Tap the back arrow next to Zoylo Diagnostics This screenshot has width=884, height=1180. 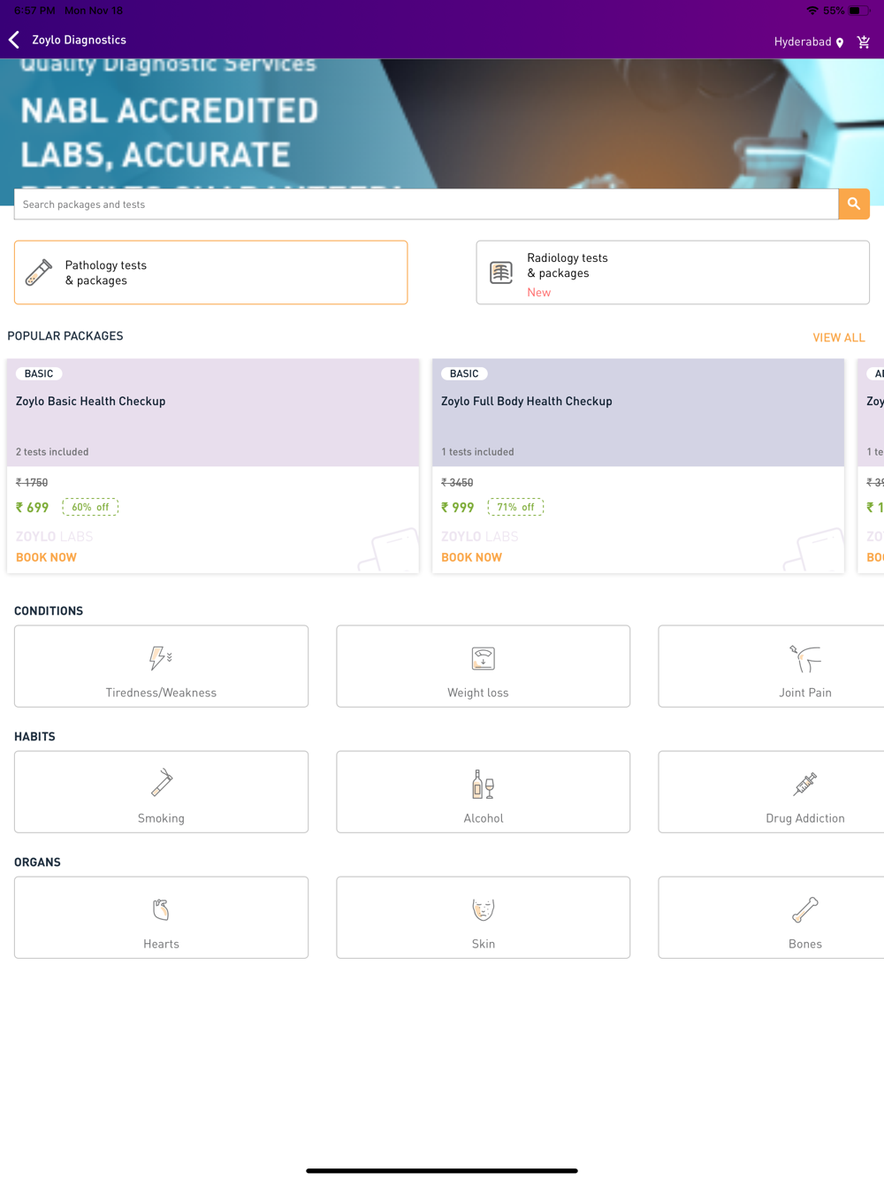[x=14, y=40]
